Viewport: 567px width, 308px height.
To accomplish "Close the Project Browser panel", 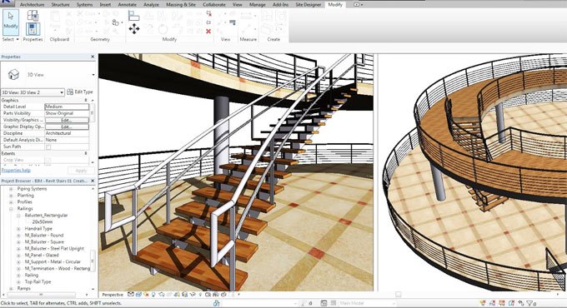I will pos(93,181).
